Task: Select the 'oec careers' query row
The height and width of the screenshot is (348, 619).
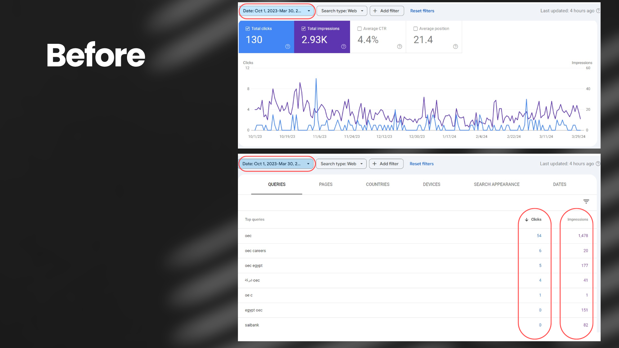Action: 255,251
